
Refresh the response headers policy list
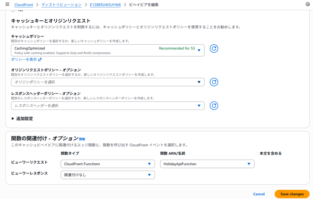click(x=214, y=106)
